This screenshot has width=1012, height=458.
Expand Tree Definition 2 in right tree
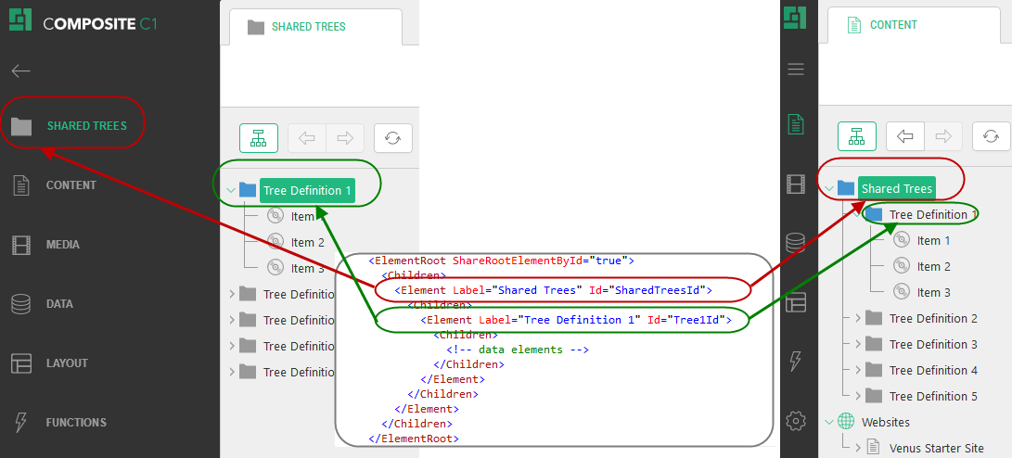pos(858,319)
